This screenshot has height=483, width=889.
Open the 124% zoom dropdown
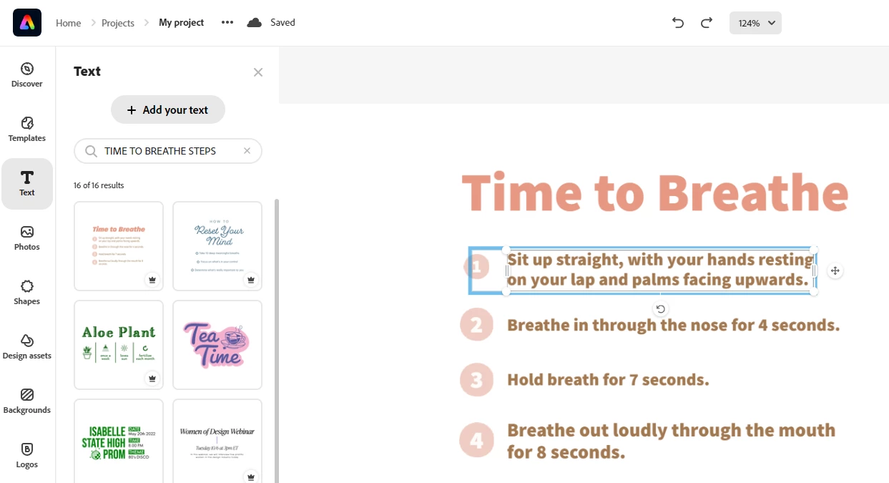(x=755, y=23)
